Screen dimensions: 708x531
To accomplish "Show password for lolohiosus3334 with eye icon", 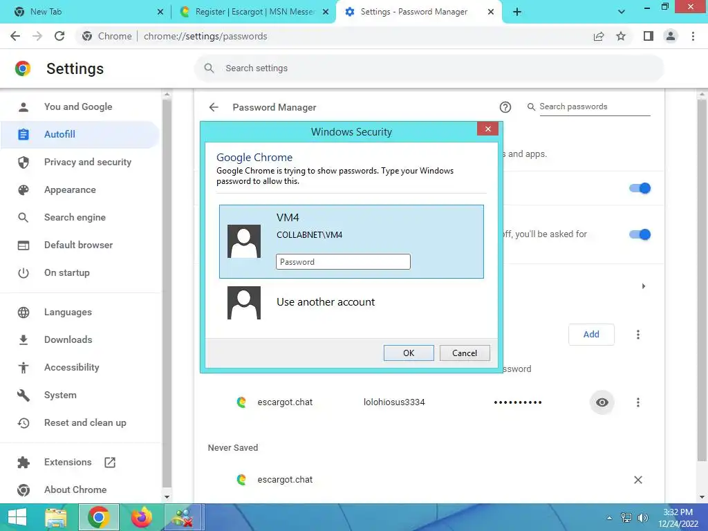I will [x=602, y=402].
